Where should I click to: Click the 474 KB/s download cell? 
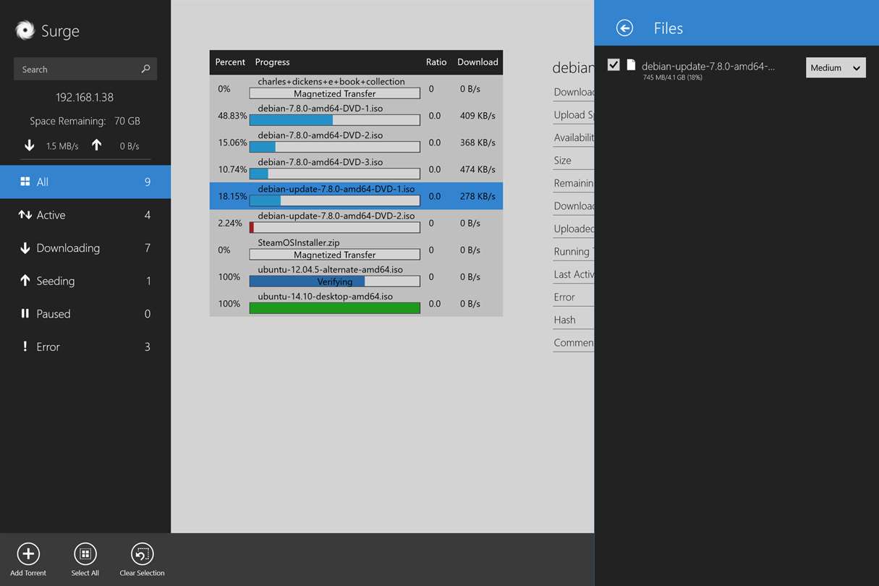pos(477,169)
